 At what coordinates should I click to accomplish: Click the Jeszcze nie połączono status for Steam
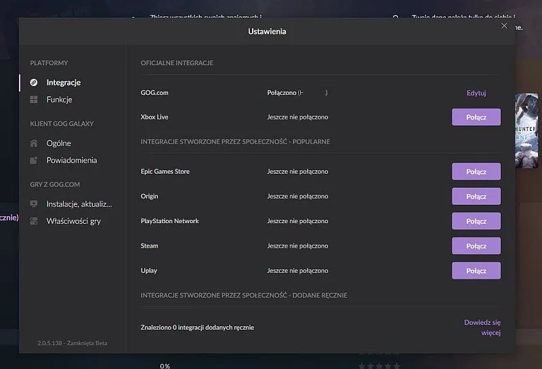point(297,246)
